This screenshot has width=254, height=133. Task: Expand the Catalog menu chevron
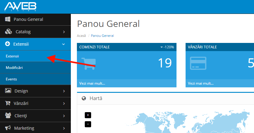(x=64, y=32)
